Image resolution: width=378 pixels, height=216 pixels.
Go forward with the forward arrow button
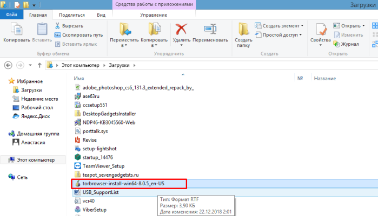[20, 65]
